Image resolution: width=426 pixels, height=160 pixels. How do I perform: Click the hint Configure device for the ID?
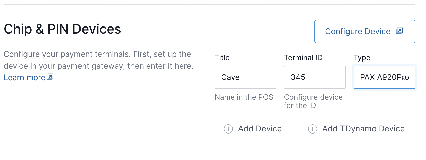(x=313, y=101)
